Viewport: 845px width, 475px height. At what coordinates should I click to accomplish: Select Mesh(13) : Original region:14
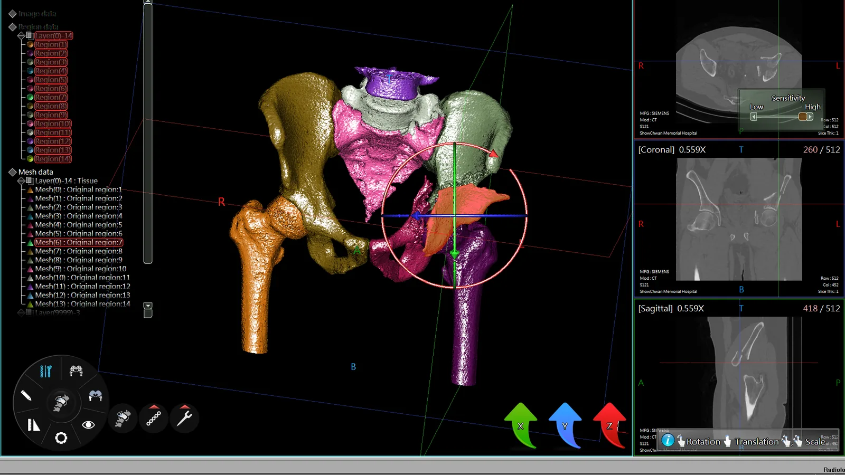tap(82, 304)
